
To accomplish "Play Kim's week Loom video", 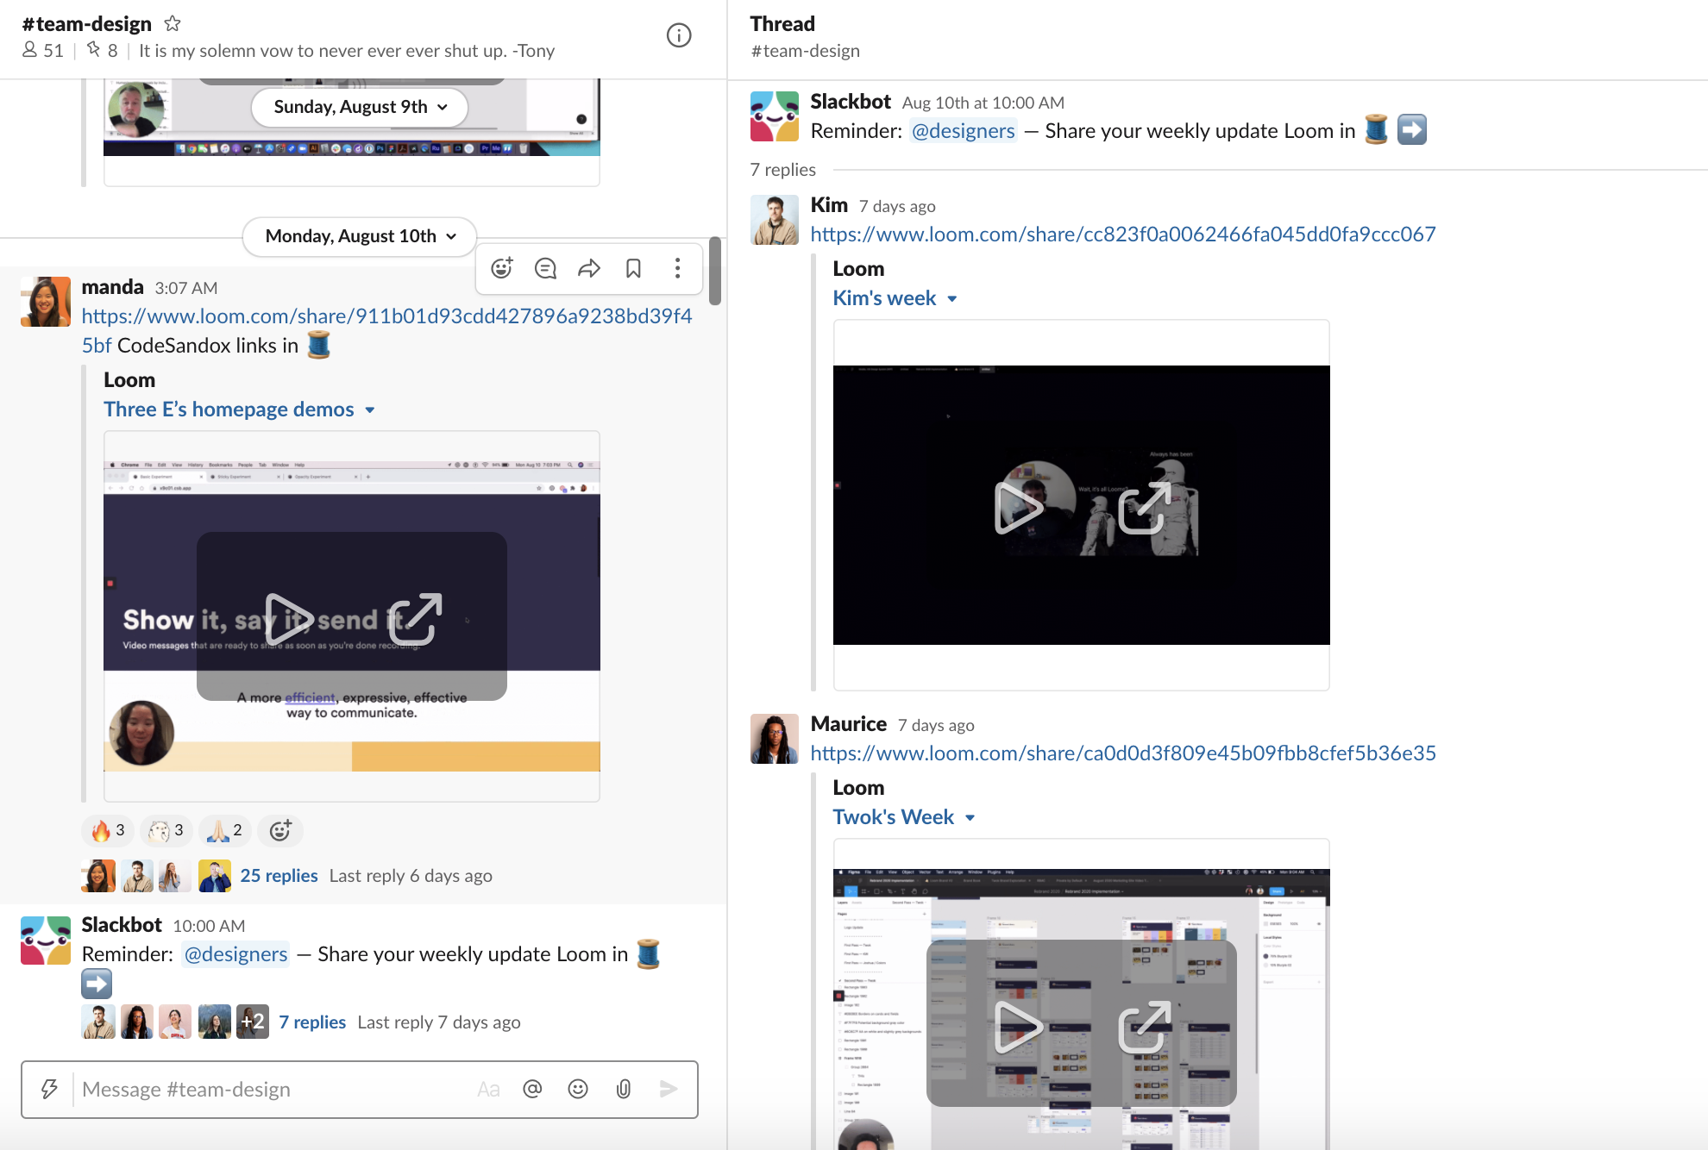I will tap(1019, 508).
